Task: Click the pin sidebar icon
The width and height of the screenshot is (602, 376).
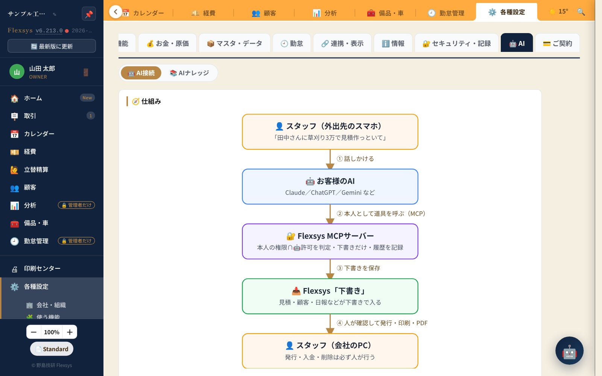Action: [x=89, y=14]
